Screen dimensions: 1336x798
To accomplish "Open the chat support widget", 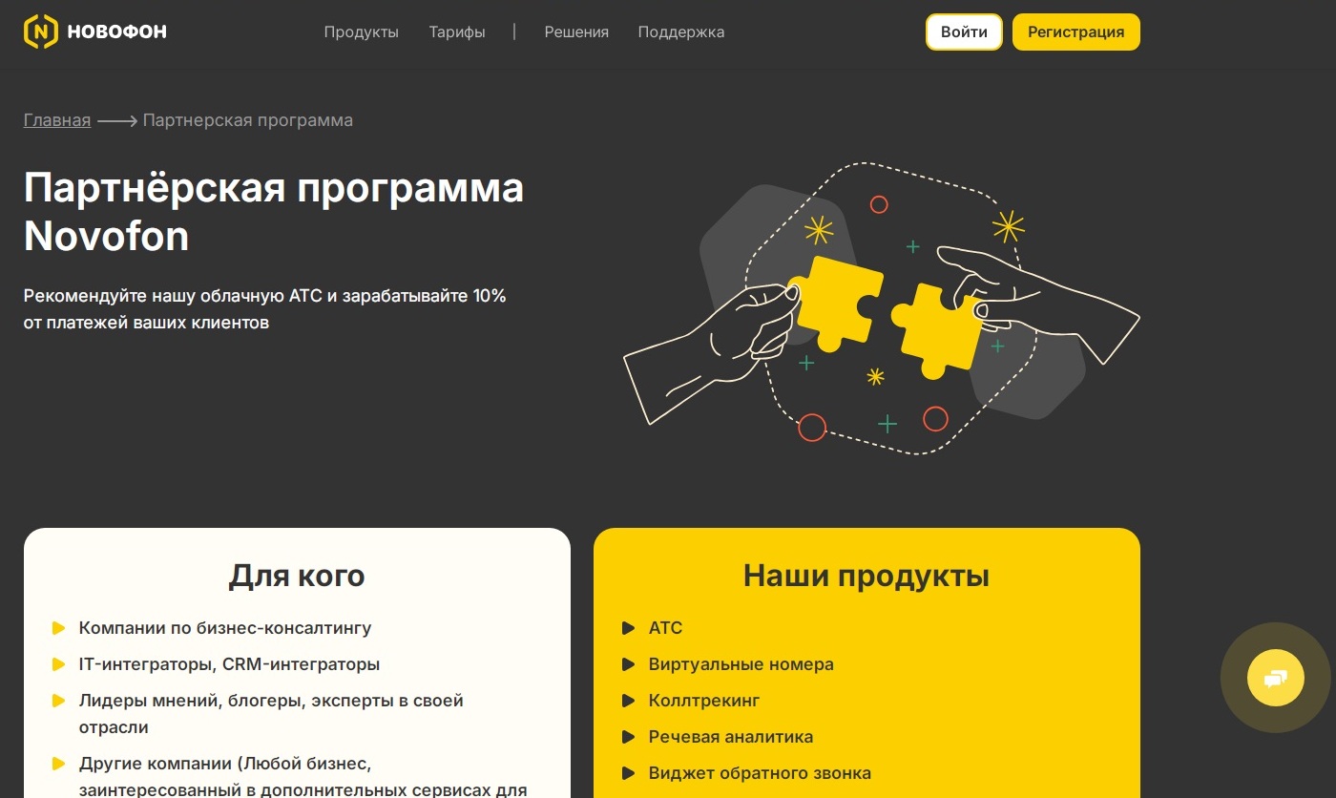I will click(1275, 678).
